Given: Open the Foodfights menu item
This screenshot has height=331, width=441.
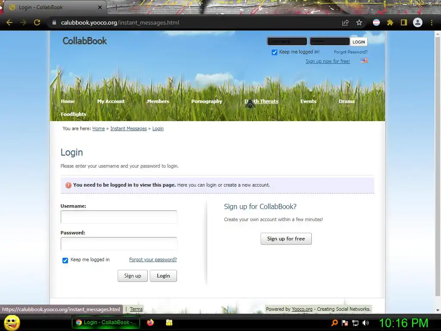Looking at the screenshot, I should [x=73, y=114].
